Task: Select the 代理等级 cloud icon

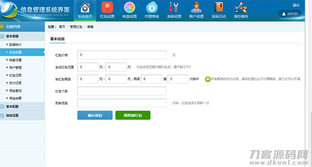Action: tap(152, 8)
